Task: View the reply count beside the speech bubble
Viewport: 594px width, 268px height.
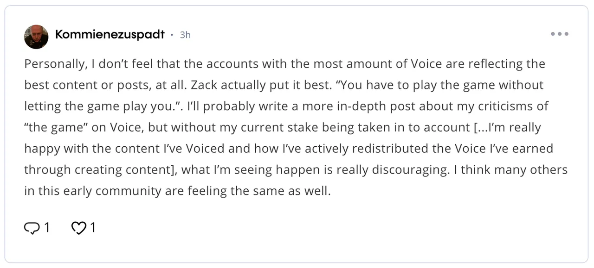Action: pos(46,228)
